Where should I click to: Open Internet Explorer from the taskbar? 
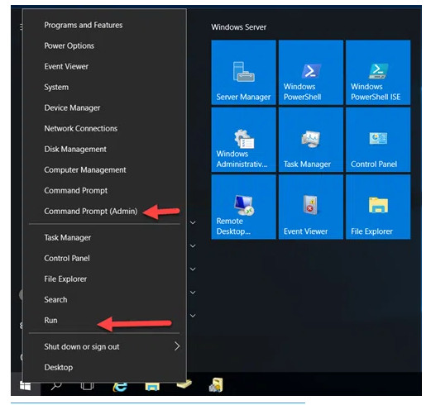pyautogui.click(x=120, y=386)
